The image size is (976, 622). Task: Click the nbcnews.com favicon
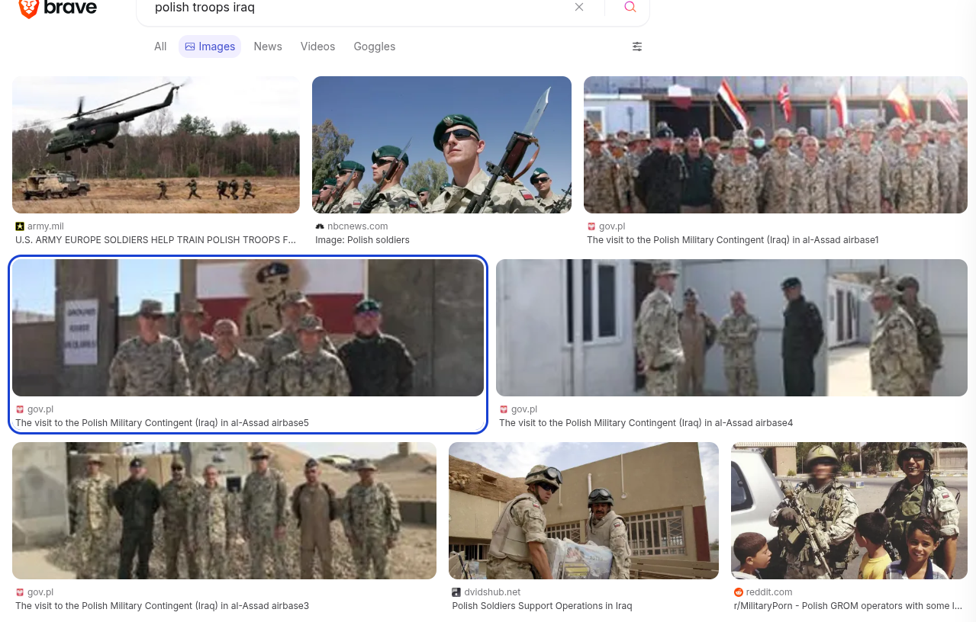[x=320, y=226]
